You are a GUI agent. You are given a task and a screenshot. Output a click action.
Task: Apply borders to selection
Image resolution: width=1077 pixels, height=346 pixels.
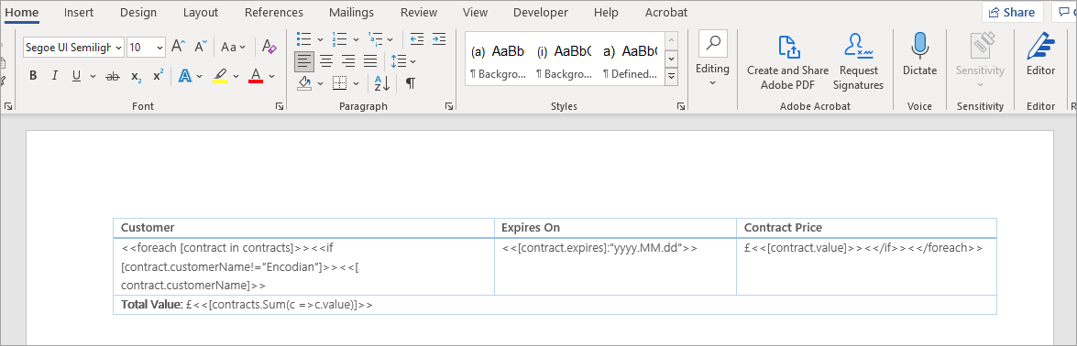tap(339, 83)
